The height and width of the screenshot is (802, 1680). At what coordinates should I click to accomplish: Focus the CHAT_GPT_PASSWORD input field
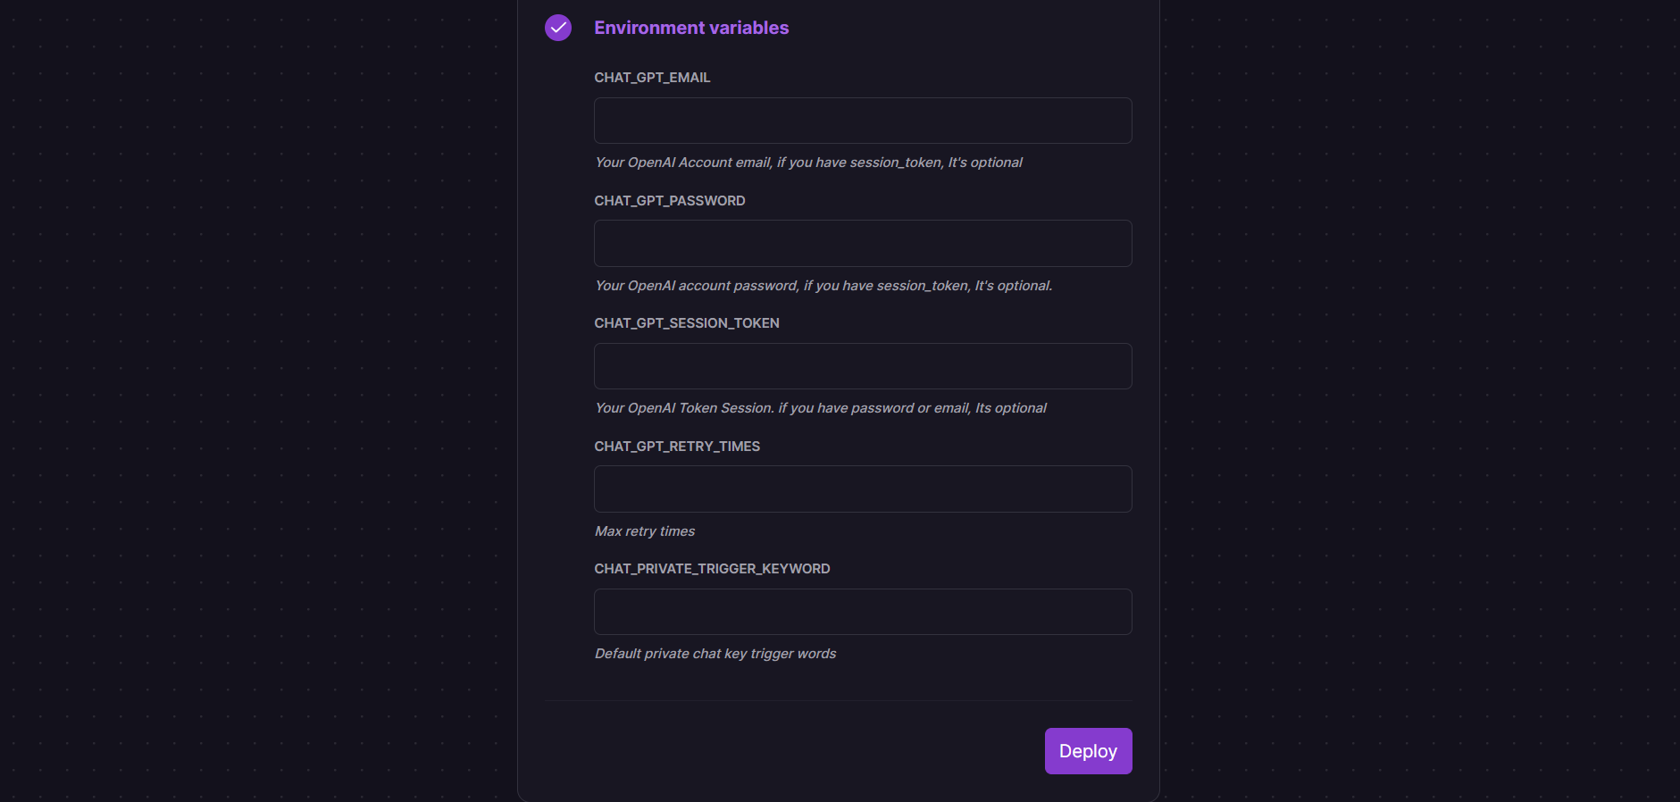pos(863,243)
